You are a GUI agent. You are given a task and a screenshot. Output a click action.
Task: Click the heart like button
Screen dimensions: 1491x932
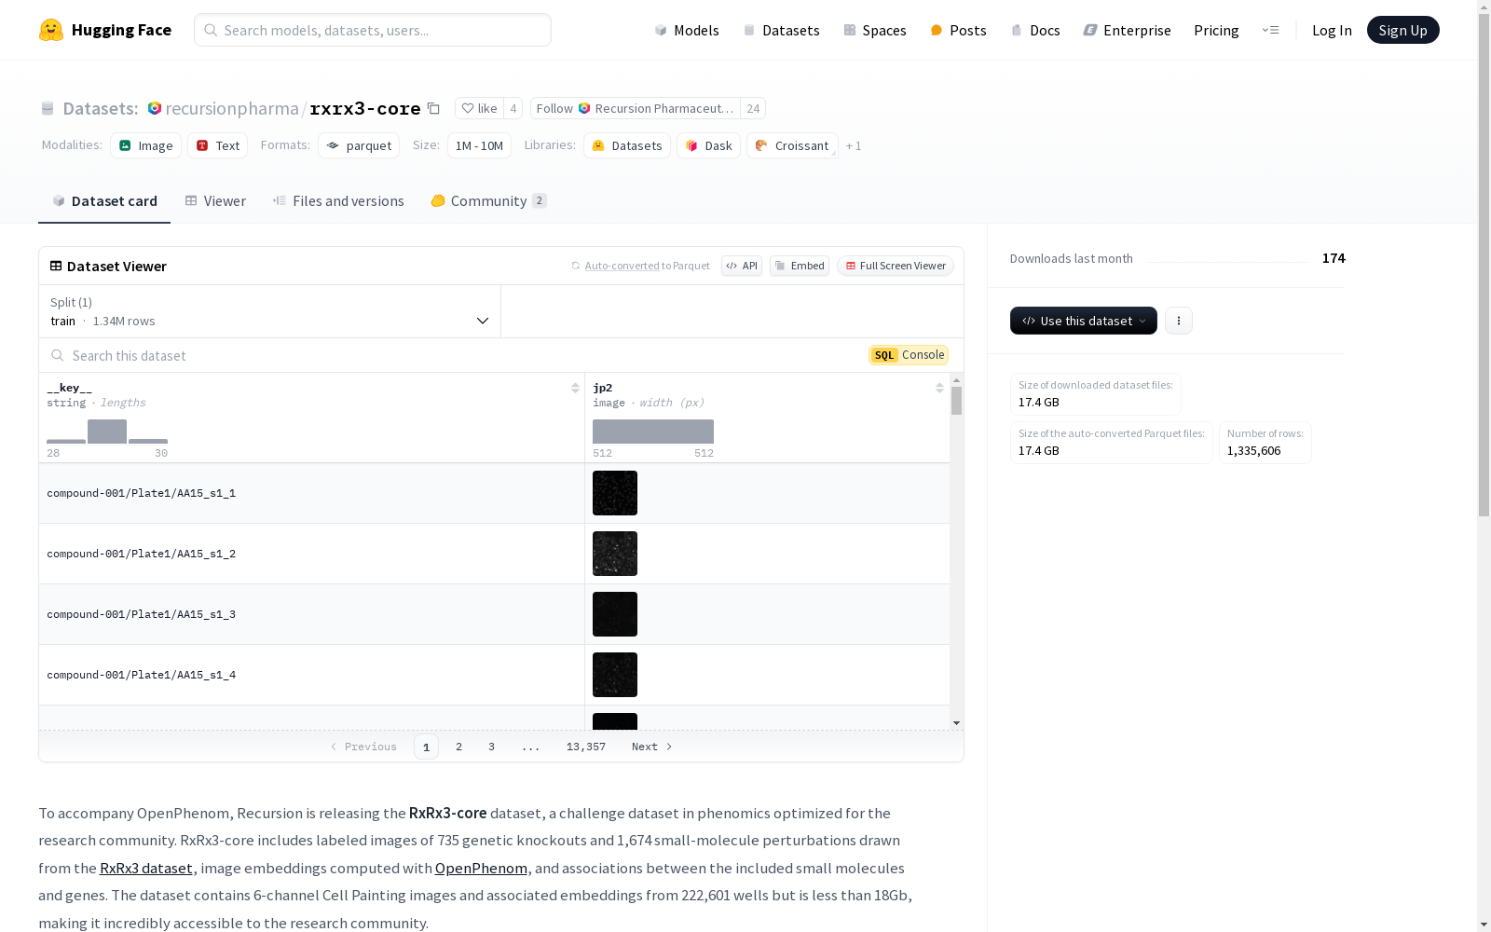pyautogui.click(x=479, y=108)
